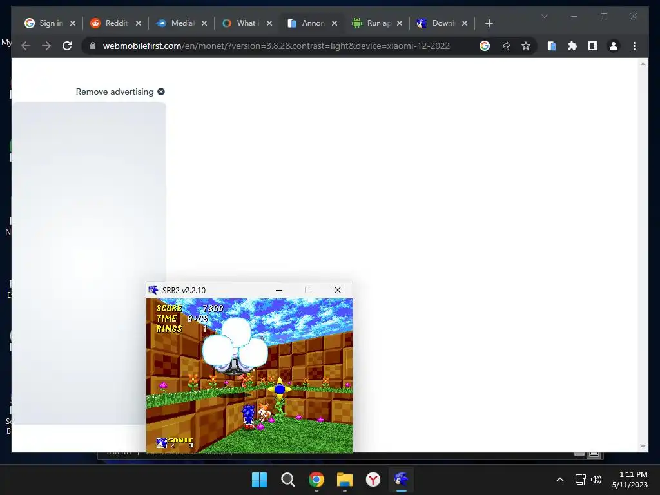Open Windows Start menu
Image resolution: width=660 pixels, height=495 pixels.
(259, 480)
